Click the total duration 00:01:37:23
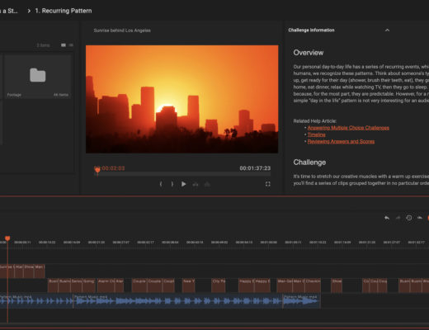Viewport: 429px width, 330px height. point(255,168)
